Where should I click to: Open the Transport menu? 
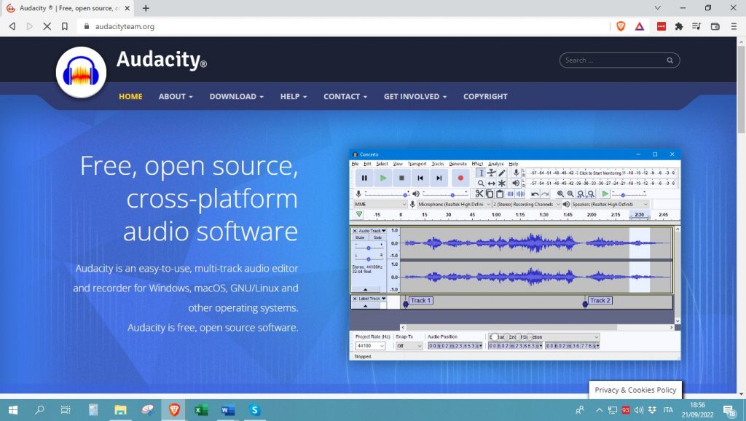[416, 163]
